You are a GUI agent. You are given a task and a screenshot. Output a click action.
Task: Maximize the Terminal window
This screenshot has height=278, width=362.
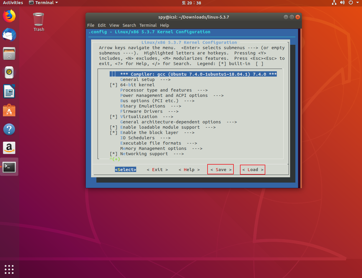tap(292, 17)
